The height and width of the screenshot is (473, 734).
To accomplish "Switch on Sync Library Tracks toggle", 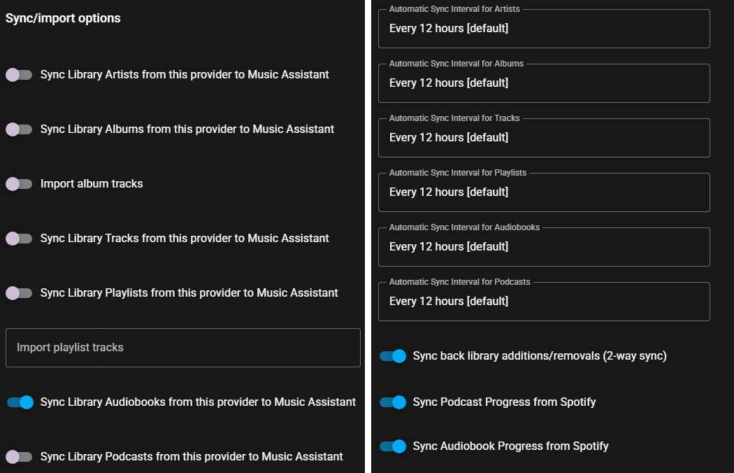I will (x=19, y=239).
